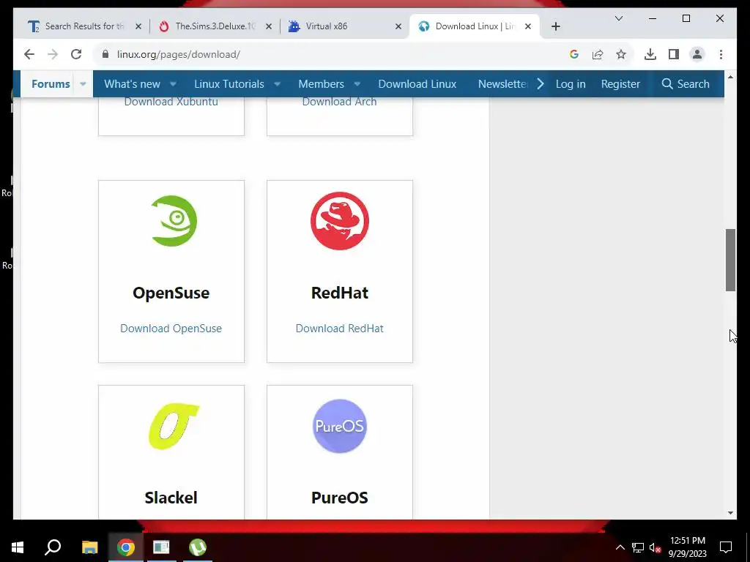The height and width of the screenshot is (562, 750).
Task: Open the tab search dropdown arrow
Action: click(x=618, y=18)
